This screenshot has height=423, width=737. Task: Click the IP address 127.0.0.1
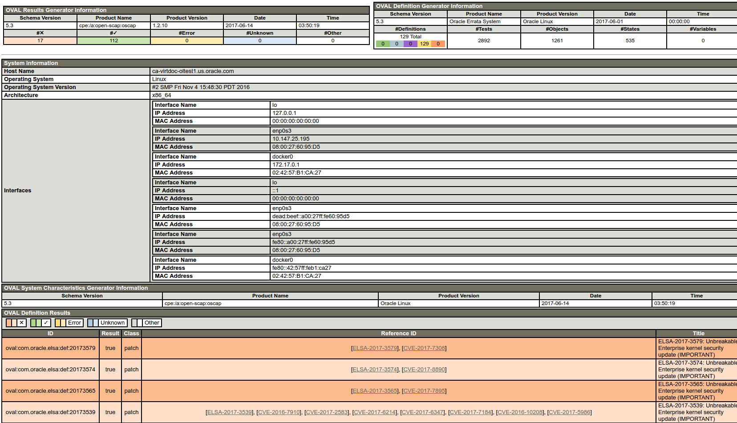[284, 113]
